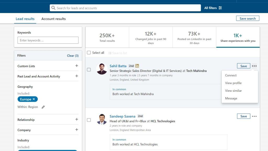Click the search magnifying glass icon

54,8
